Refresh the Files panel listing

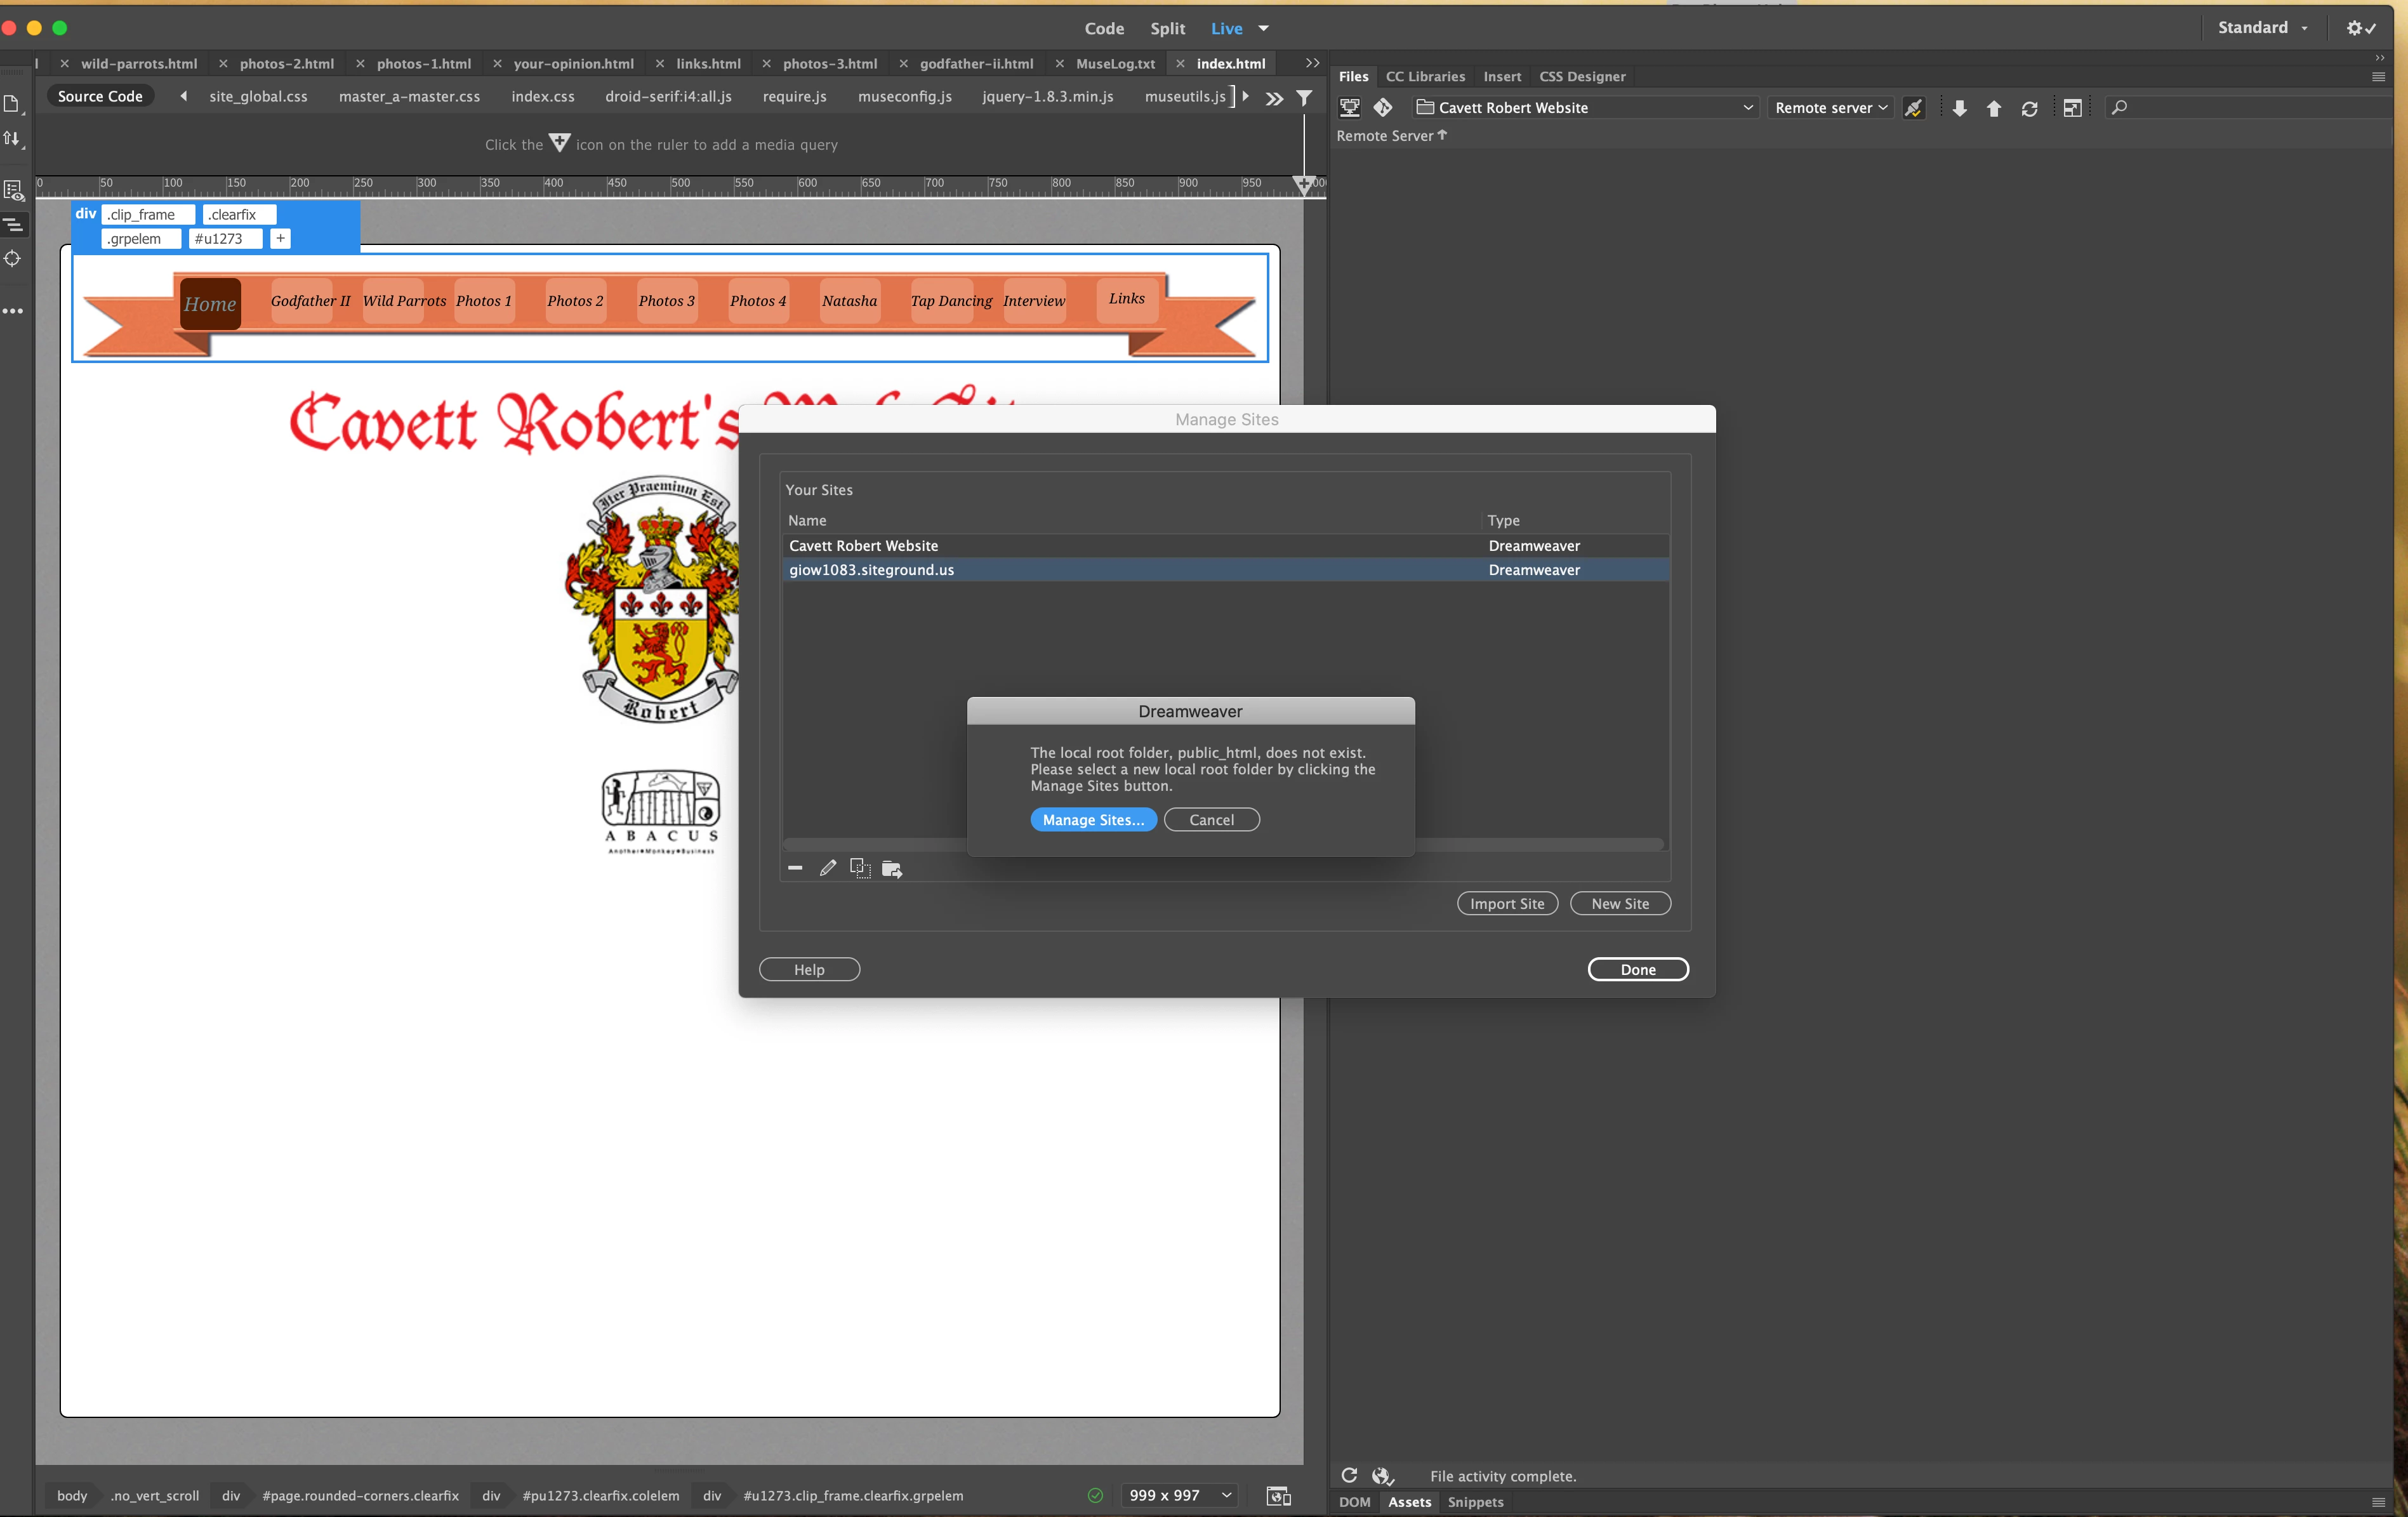2029,108
